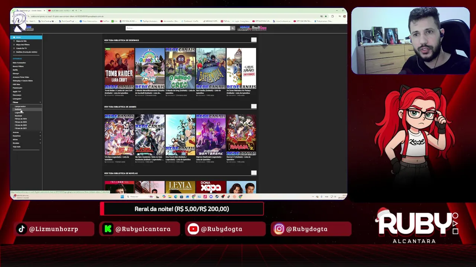Viewport: 476px width, 267px height.
Task: Open the Kick bookmark
Action: (x=115, y=21)
